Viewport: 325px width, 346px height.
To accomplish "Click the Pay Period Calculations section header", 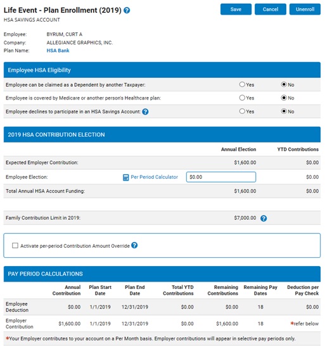I will pos(162,274).
